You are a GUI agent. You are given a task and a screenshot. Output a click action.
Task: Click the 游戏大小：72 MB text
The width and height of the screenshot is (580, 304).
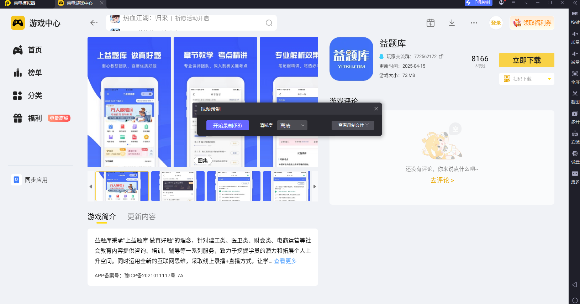[397, 75]
